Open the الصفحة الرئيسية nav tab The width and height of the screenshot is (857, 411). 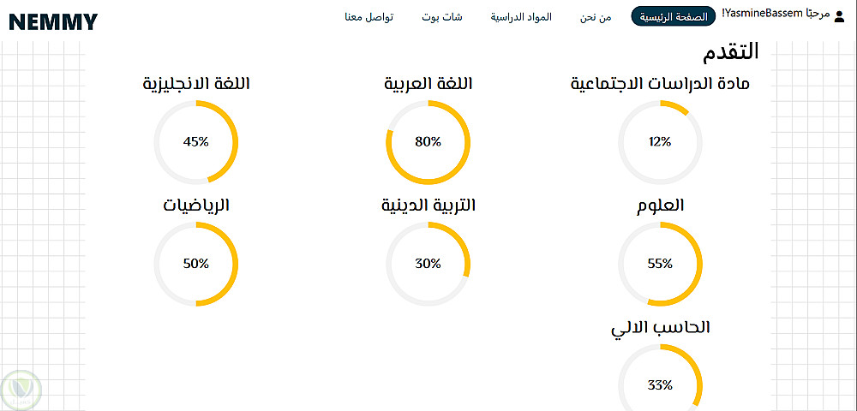pos(673,17)
